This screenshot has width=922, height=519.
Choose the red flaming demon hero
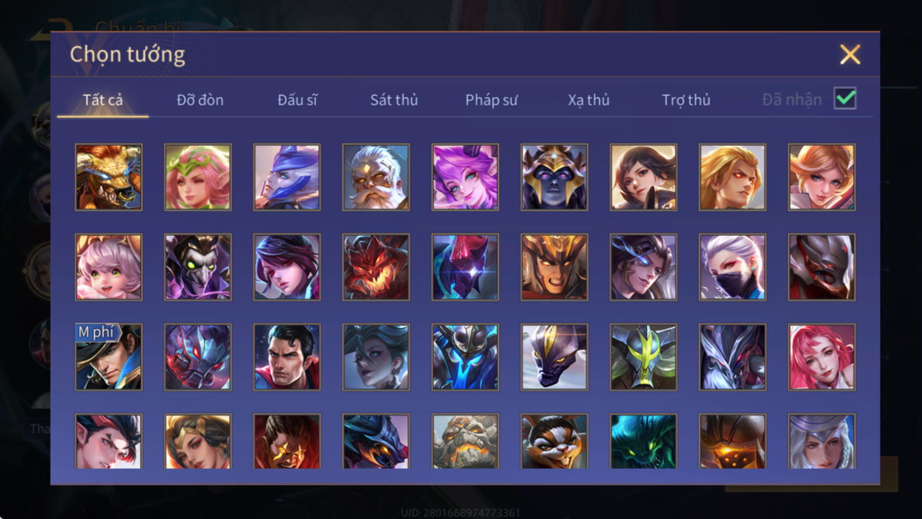pyautogui.click(x=376, y=267)
